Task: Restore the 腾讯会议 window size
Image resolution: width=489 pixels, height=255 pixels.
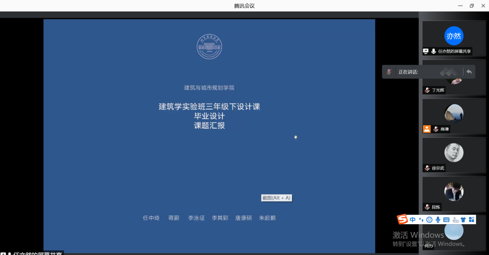Action: [x=471, y=6]
